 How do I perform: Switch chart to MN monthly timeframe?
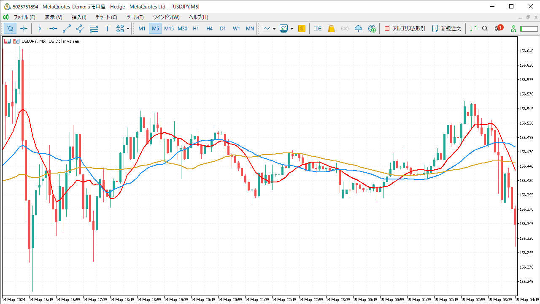click(250, 28)
